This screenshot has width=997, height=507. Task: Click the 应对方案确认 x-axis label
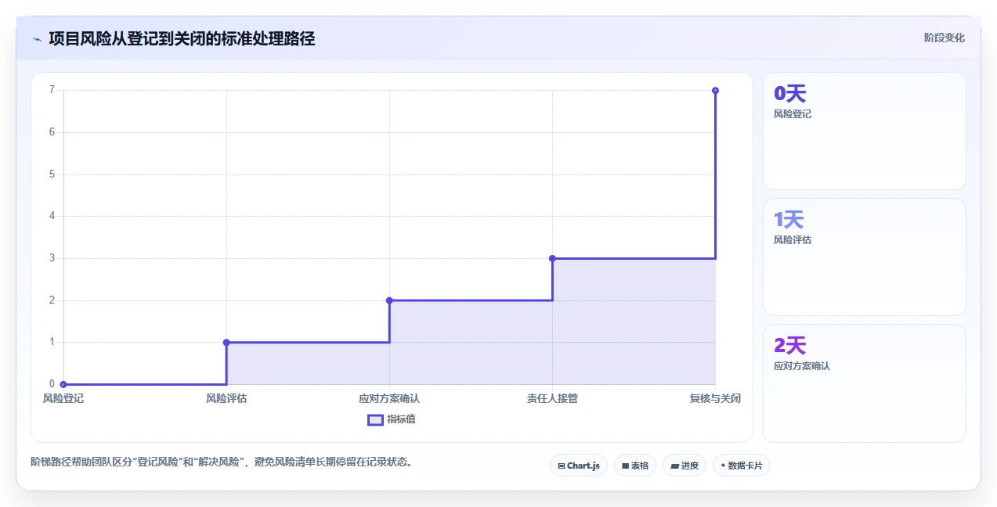coord(389,398)
